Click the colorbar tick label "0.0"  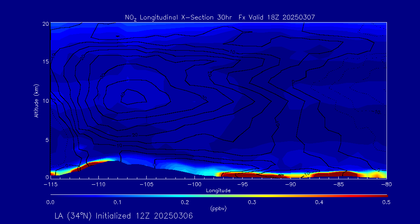coord(50,203)
